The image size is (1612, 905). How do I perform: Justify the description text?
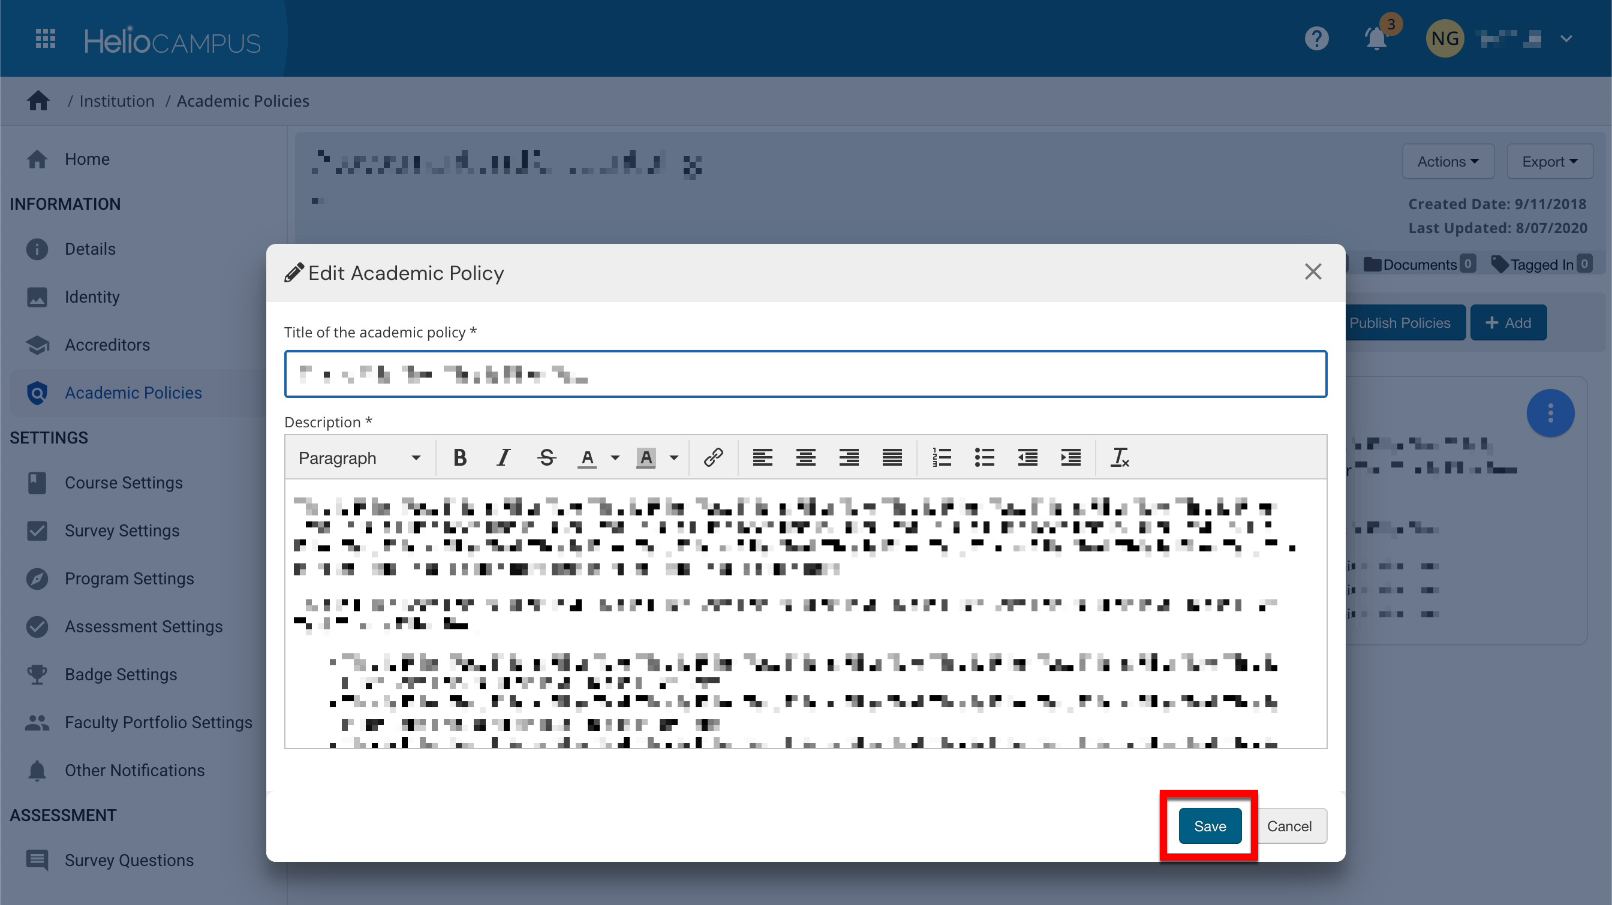tap(892, 458)
